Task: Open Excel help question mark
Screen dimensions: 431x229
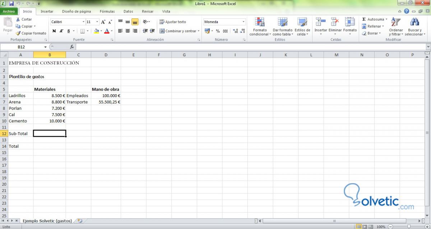Action: point(406,11)
